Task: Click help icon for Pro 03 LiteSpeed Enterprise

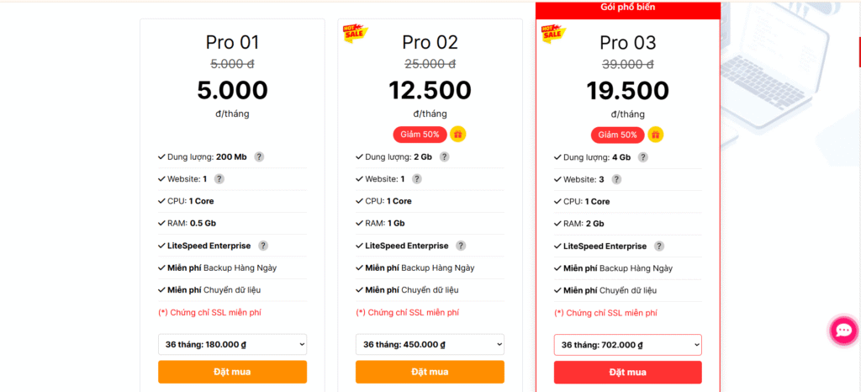Action: 659,246
